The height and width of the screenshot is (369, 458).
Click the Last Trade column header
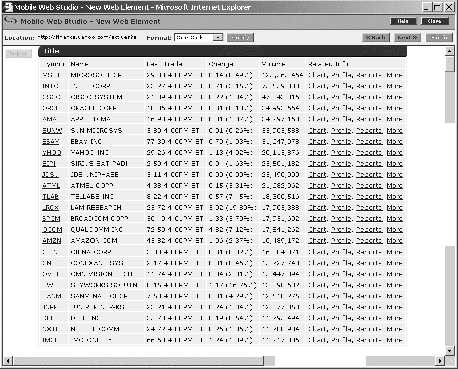coord(164,64)
